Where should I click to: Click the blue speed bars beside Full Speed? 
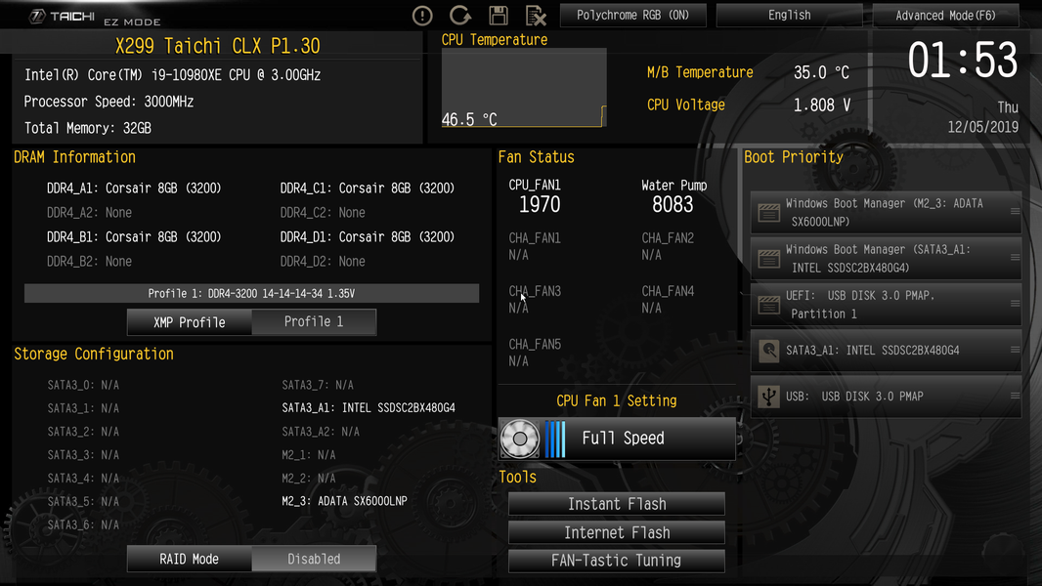click(555, 439)
